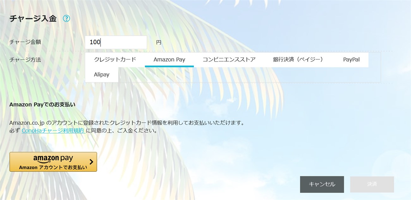
Task: Click the チャージ金額 input field
Action: [116, 42]
